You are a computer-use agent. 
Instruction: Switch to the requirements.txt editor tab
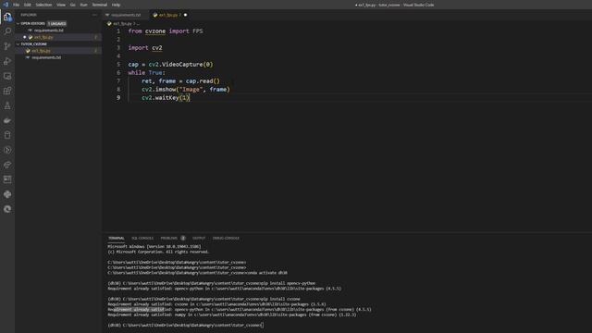pyautogui.click(x=126, y=15)
